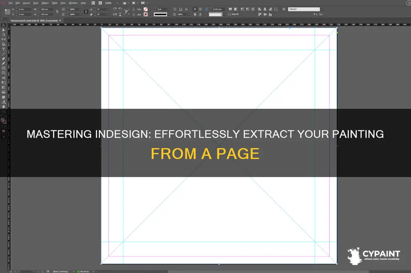
Task: Click the Stroke color swatch in control bar
Action: point(145,14)
